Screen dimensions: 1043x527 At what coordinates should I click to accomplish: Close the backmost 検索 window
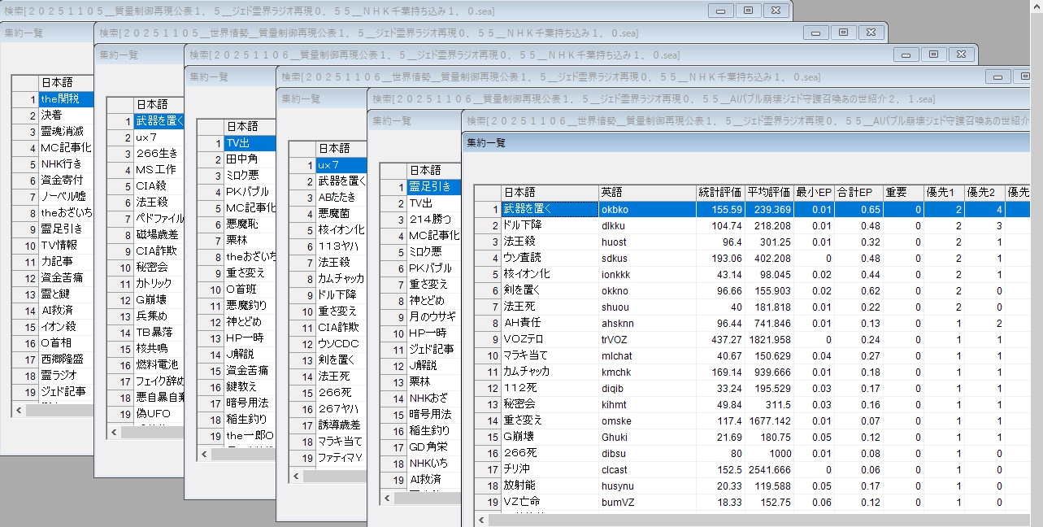[776, 11]
